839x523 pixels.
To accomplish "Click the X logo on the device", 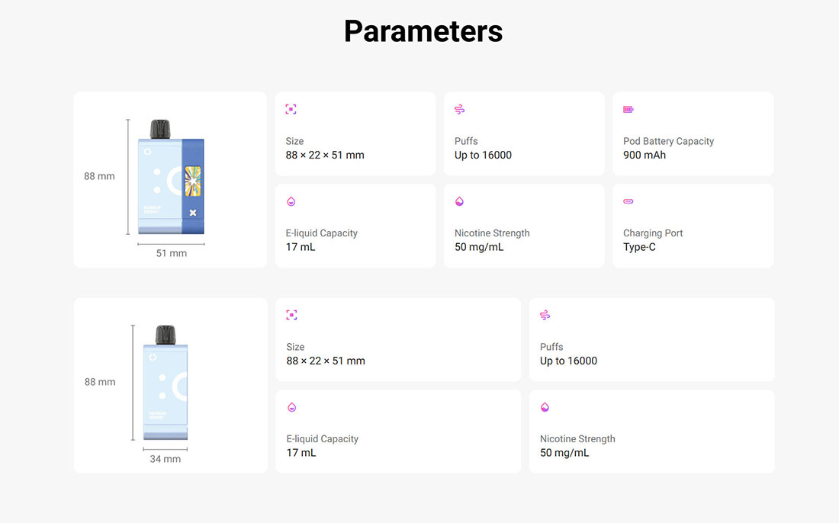I will click(x=192, y=213).
